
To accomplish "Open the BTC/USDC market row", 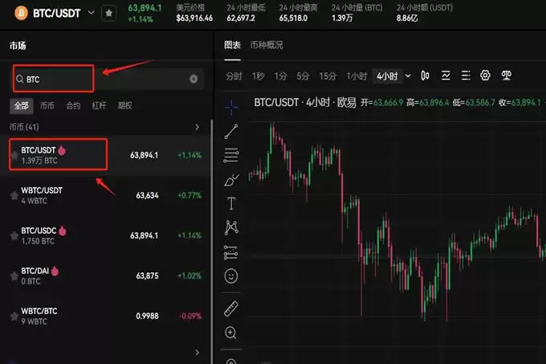I will click(x=104, y=235).
